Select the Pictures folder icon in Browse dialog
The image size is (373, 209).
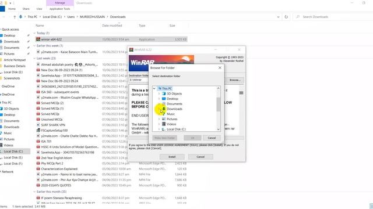pyautogui.click(x=164, y=119)
